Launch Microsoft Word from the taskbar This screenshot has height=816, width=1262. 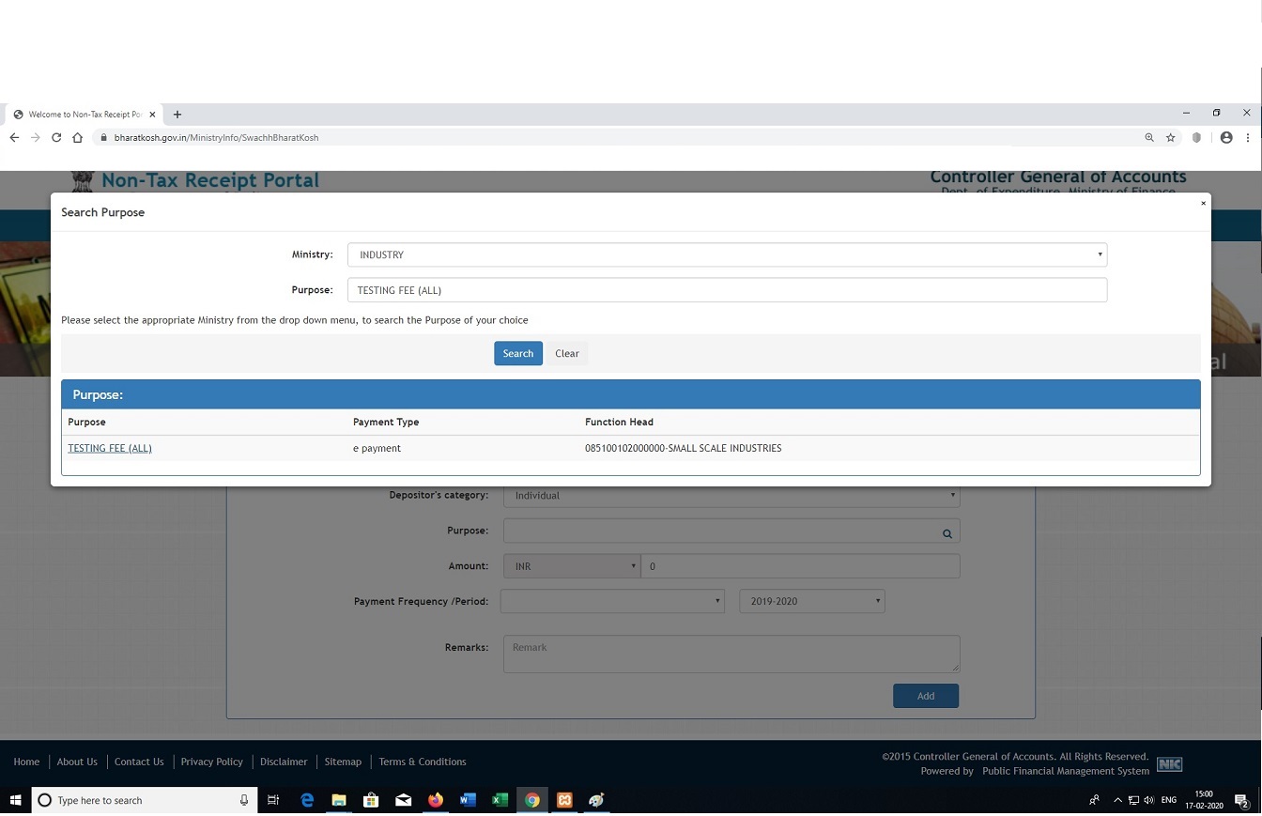(468, 800)
